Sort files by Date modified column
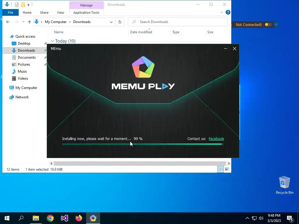Viewport: 299px width, 224px height. (141, 32)
